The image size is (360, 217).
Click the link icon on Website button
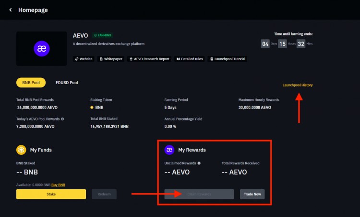[77, 59]
